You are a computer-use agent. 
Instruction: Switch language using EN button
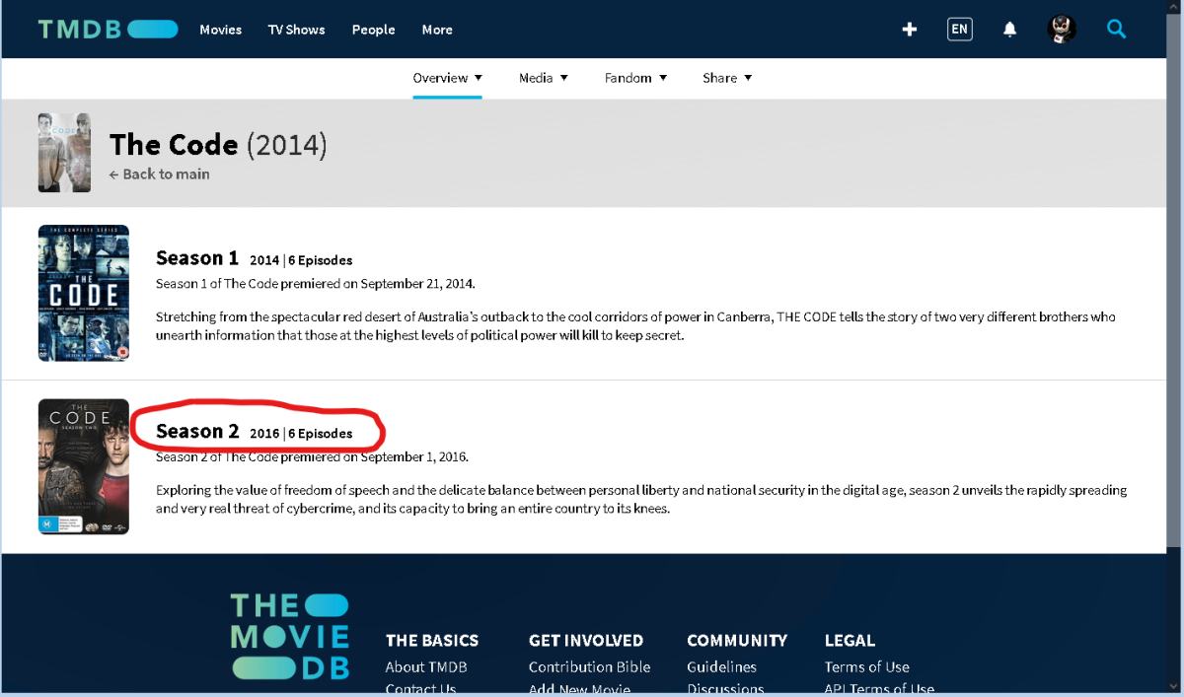pos(959,30)
